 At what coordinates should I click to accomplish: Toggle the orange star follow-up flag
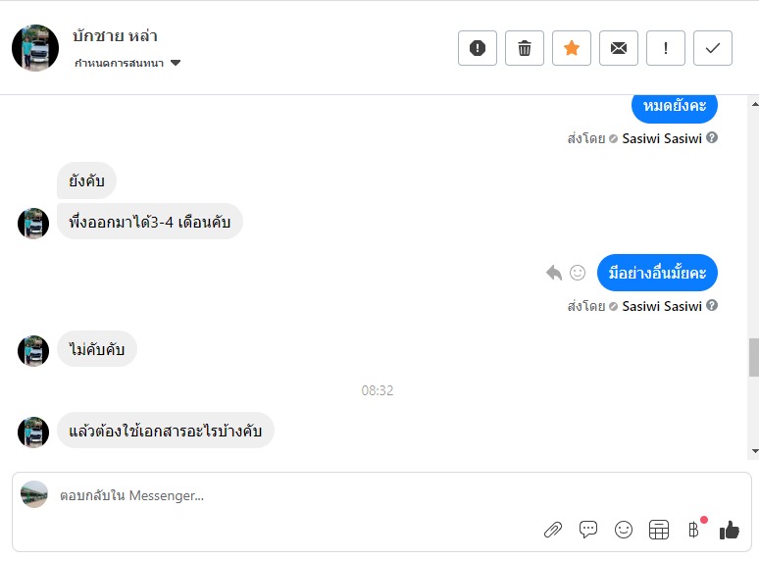tap(572, 48)
